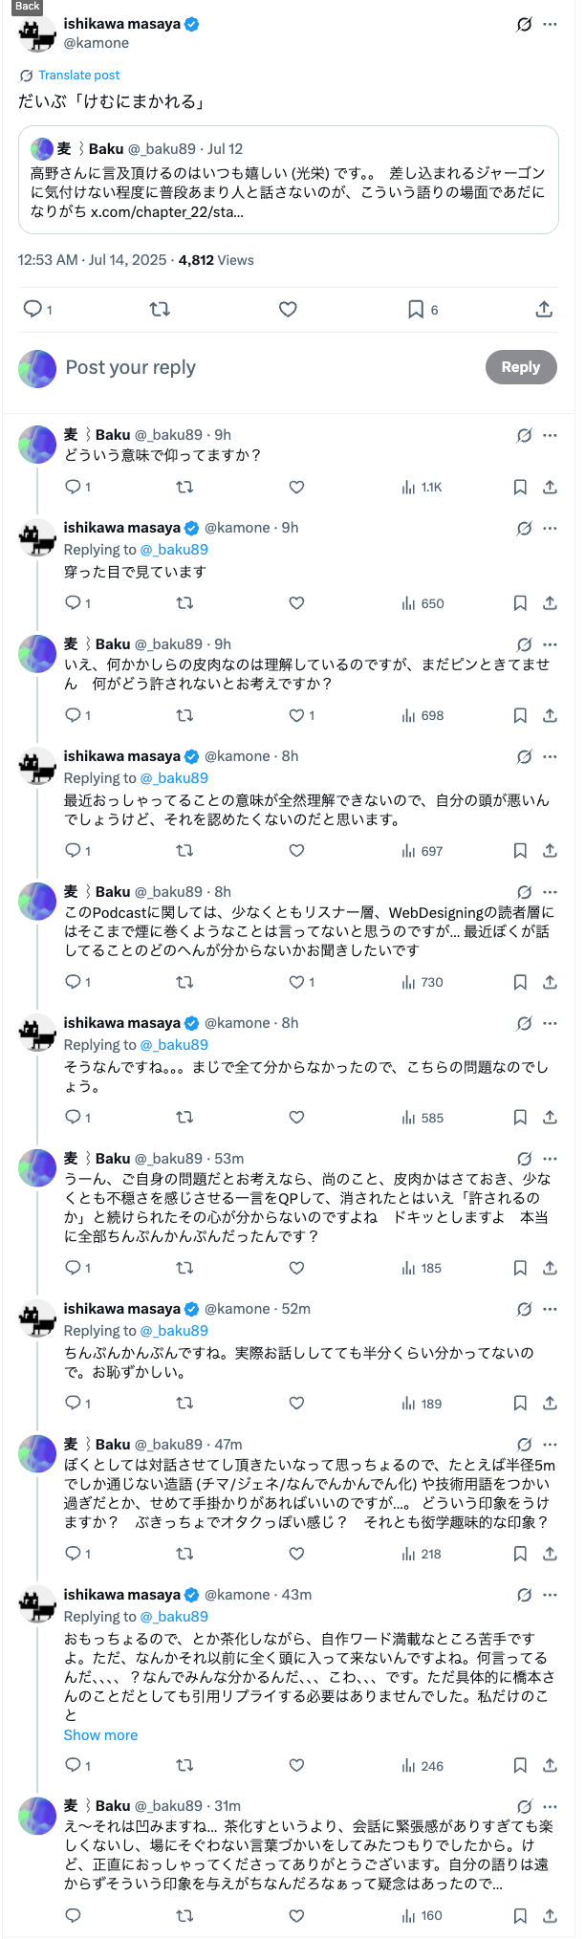The image size is (585, 1939).
Task: Open the quoted Baku post from Jul 12
Action: pyautogui.click(x=288, y=180)
